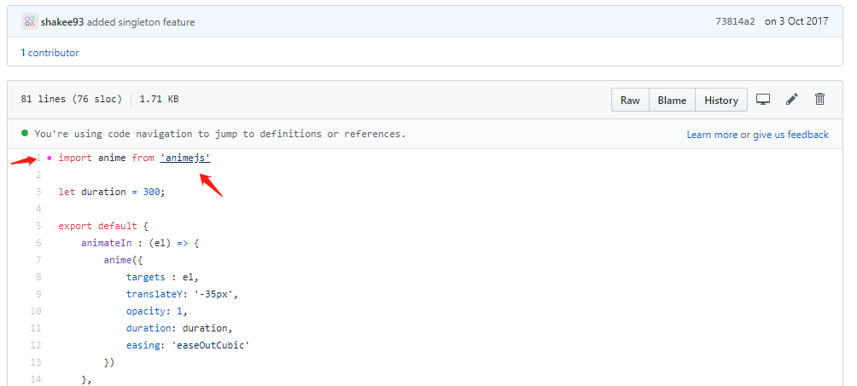Follow the 'Learn more' code navigation link
The width and height of the screenshot is (857, 386).
click(x=712, y=135)
